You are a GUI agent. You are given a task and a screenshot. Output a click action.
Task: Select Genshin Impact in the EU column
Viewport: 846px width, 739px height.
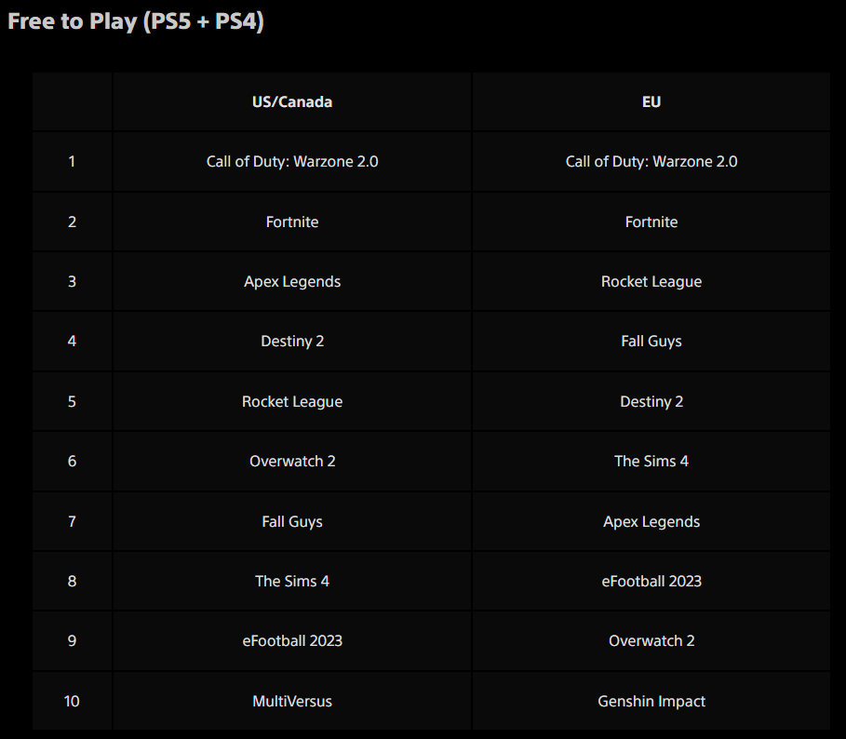(x=651, y=702)
